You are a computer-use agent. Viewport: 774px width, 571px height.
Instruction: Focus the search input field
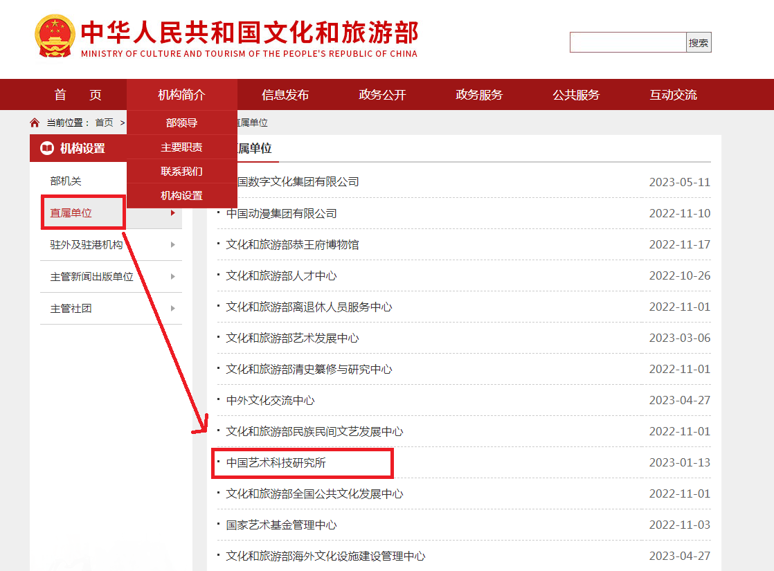(x=628, y=42)
